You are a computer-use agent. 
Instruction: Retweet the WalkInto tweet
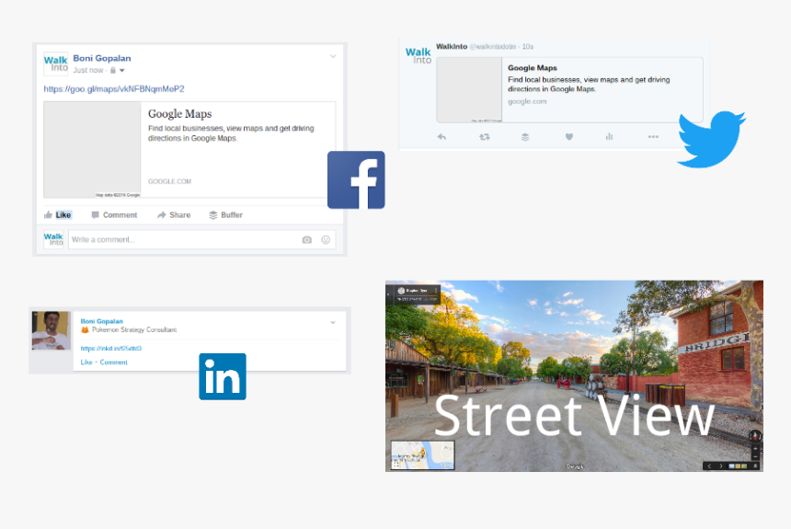point(485,137)
